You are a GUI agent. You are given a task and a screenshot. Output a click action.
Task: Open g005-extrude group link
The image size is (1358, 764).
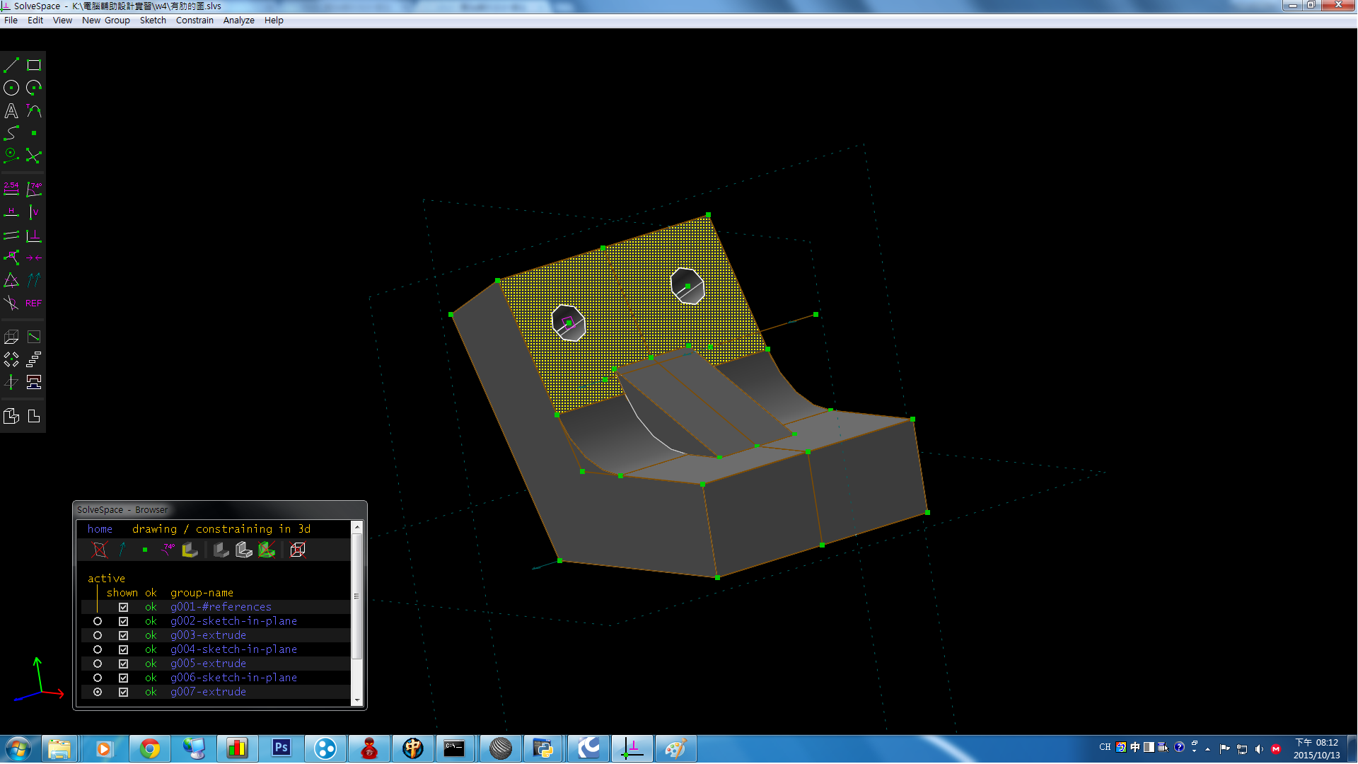[208, 664]
